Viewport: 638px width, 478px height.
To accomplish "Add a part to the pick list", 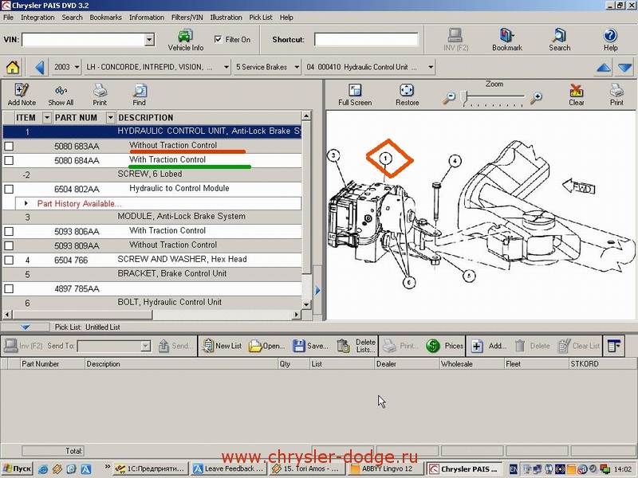I will pyautogui.click(x=488, y=346).
